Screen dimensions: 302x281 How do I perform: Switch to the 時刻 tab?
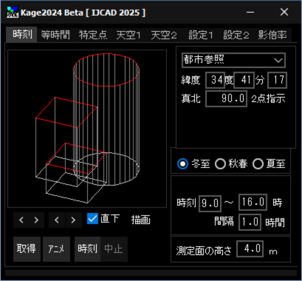pos(22,34)
